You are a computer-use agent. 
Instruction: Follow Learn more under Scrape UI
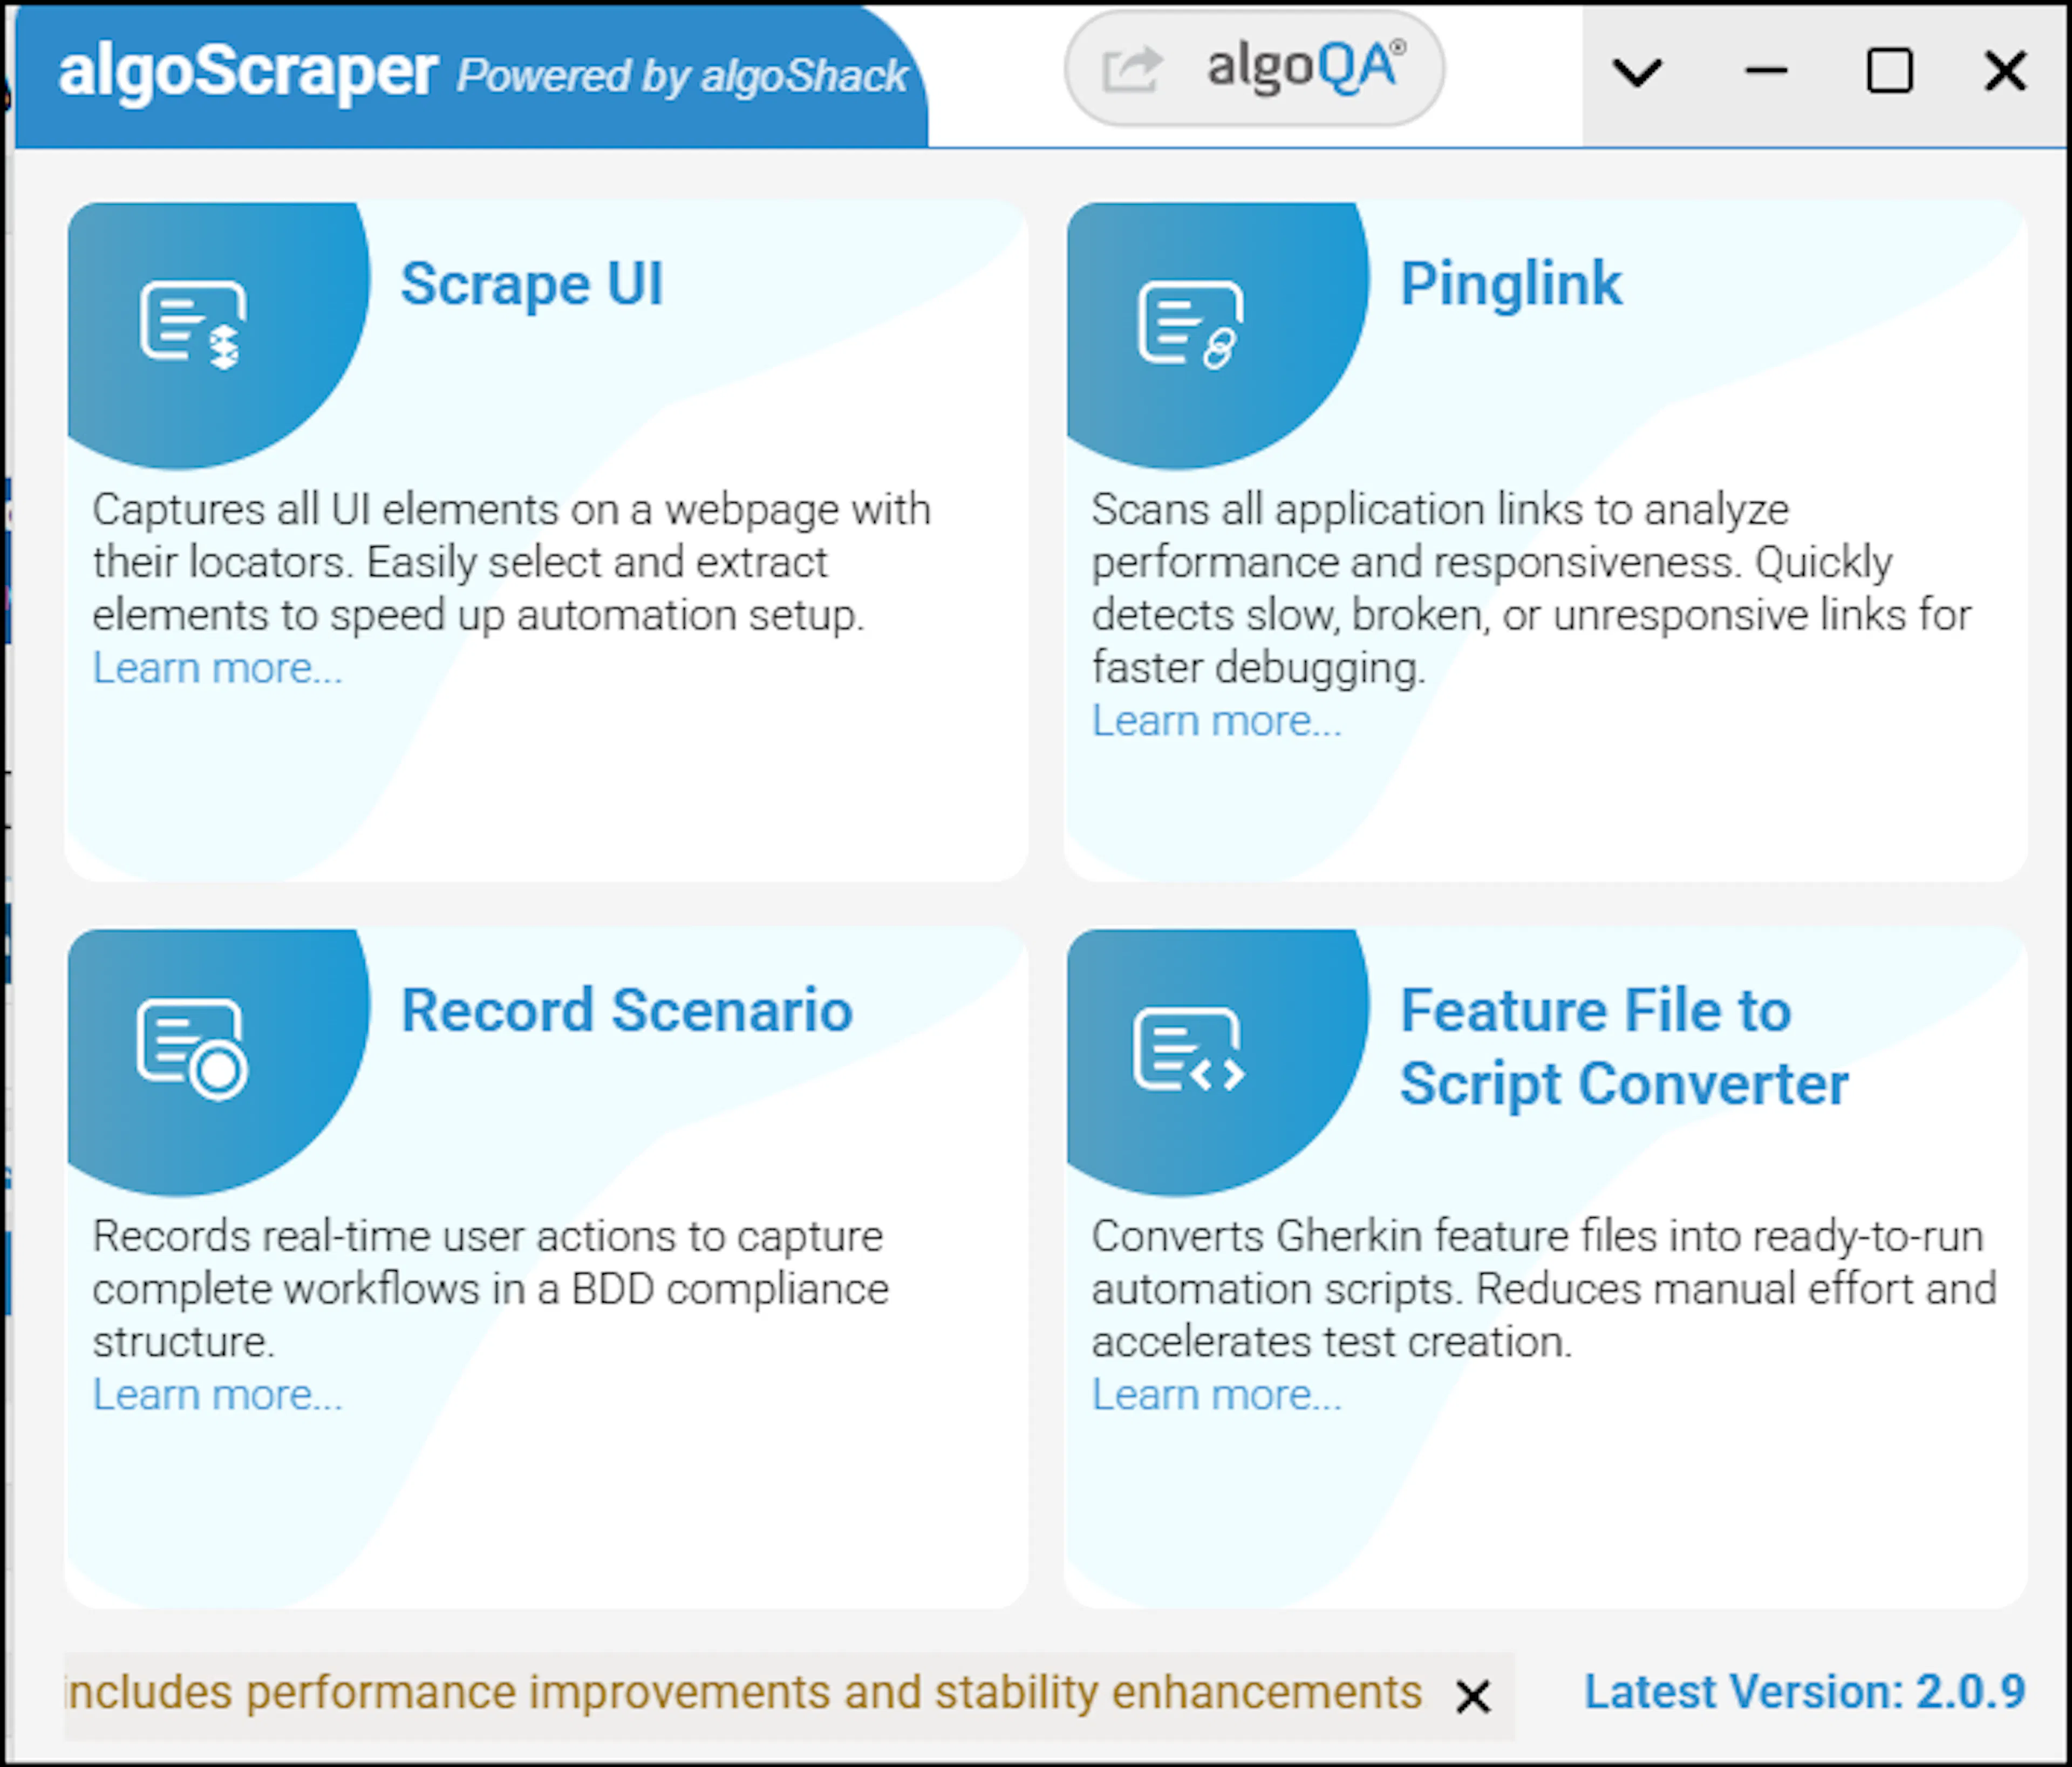pos(217,668)
